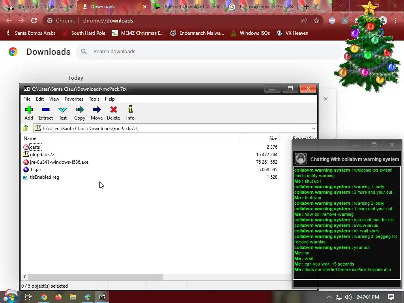Open the Tools menu in 7-Zip
The height and width of the screenshot is (303, 404).
coord(94,99)
